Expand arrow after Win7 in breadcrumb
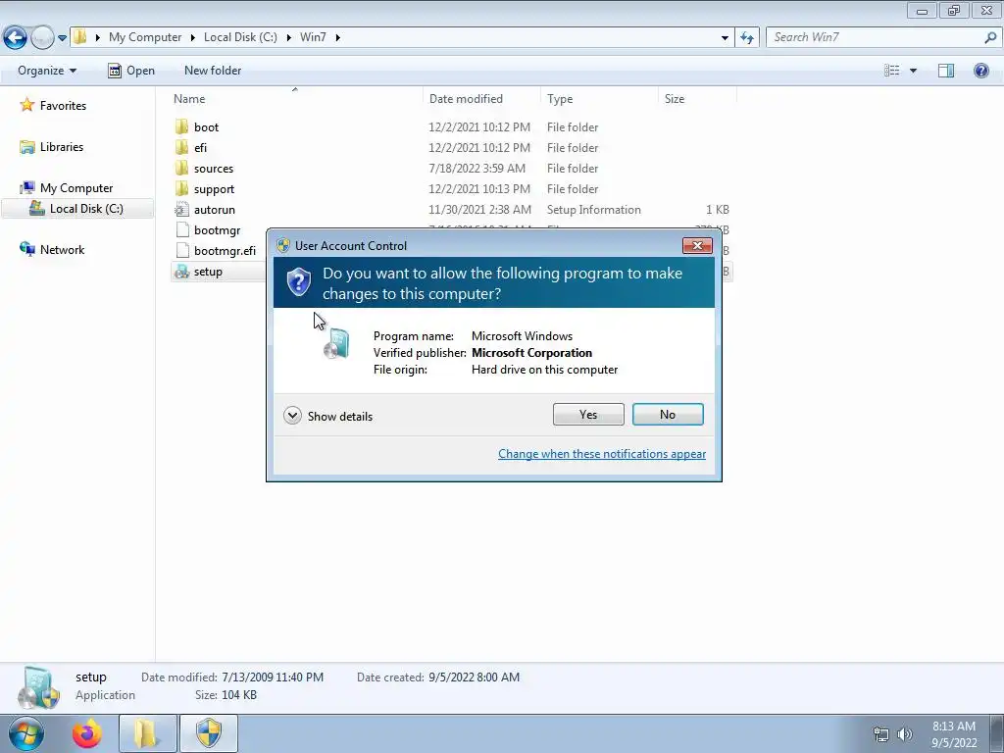The image size is (1004, 753). tap(337, 37)
